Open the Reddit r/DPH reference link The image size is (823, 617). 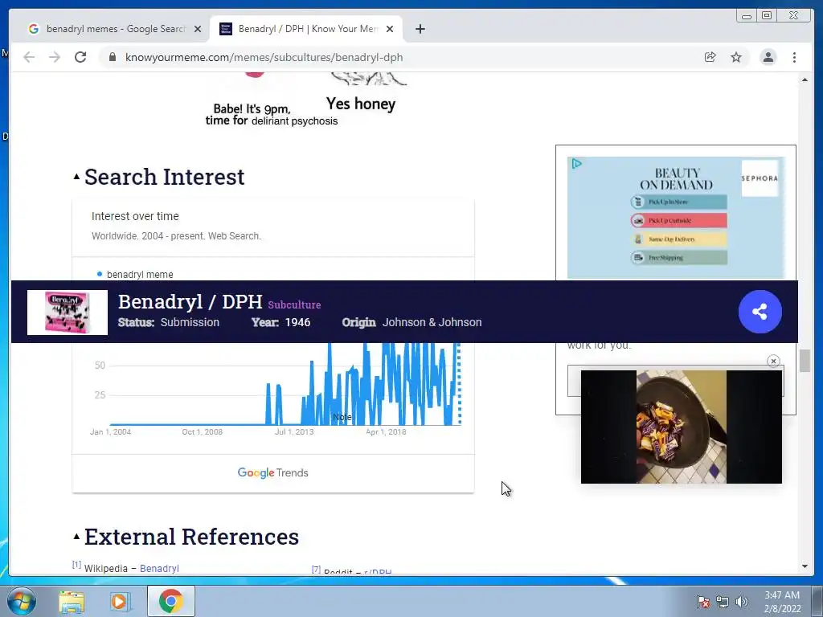[378, 571]
